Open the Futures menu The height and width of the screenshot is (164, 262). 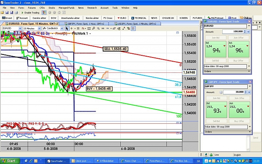tap(32, 8)
